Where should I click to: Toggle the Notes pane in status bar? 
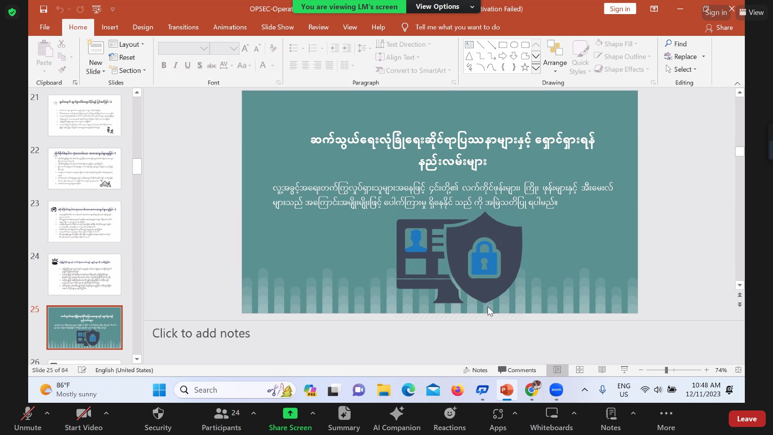pyautogui.click(x=475, y=370)
